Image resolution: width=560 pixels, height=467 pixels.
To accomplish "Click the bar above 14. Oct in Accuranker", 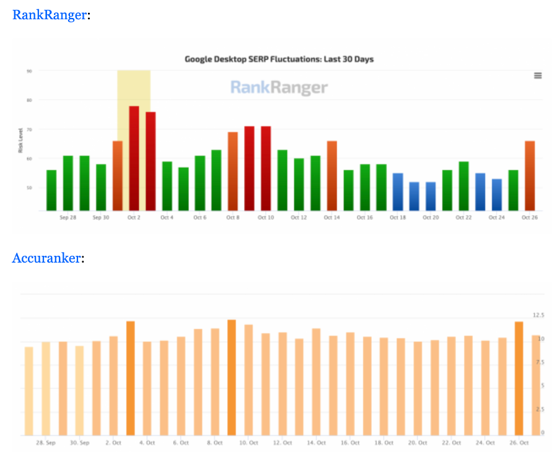I will [316, 382].
